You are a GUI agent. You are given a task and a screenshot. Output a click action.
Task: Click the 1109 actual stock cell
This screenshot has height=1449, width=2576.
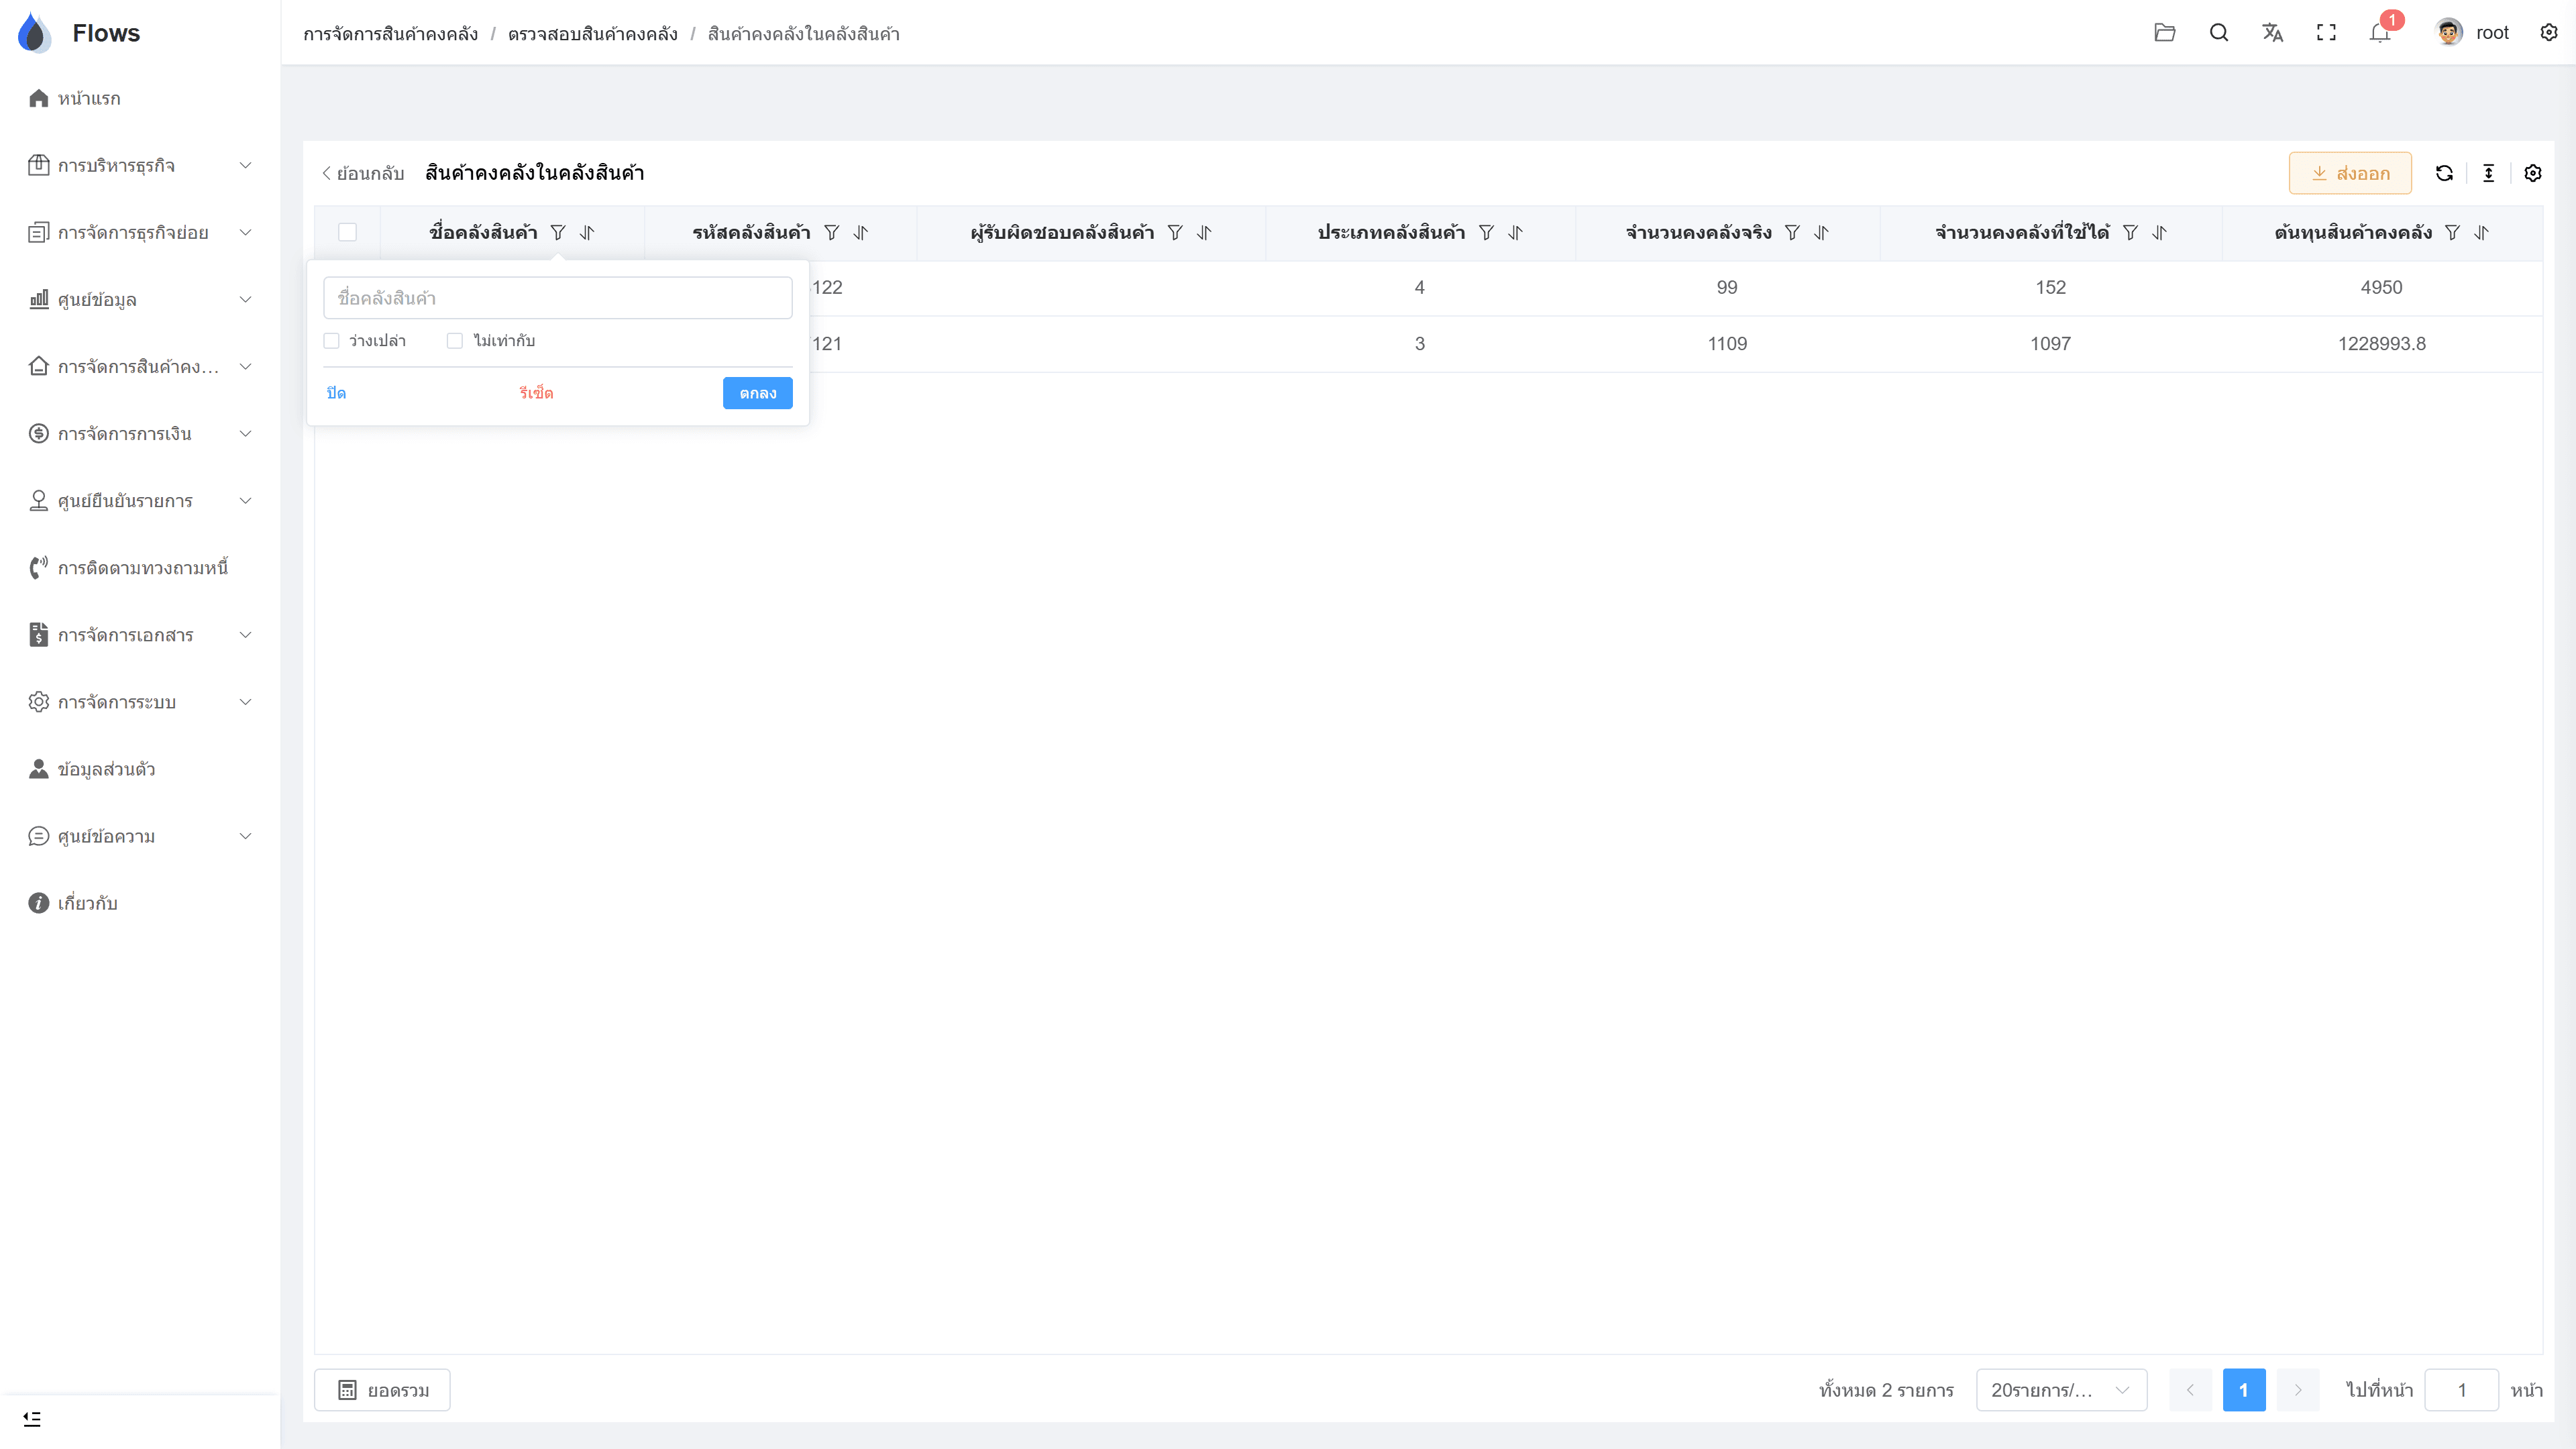point(1727,344)
